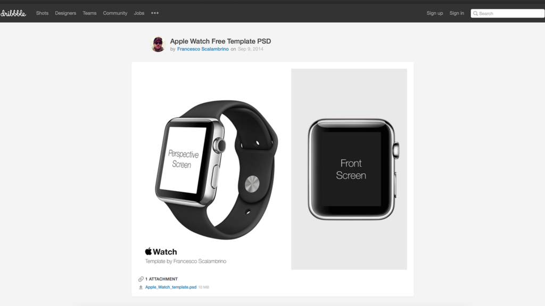
Task: Open the Shots menu item
Action: 42,13
